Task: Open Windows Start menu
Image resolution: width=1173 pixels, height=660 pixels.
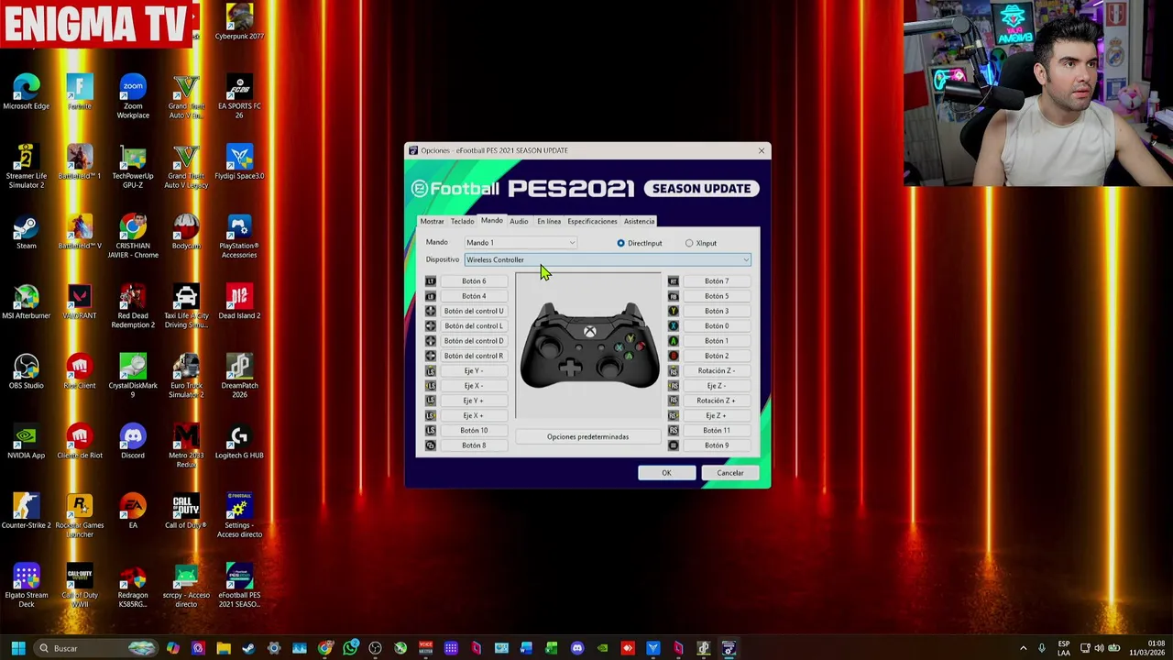Action: click(x=17, y=648)
